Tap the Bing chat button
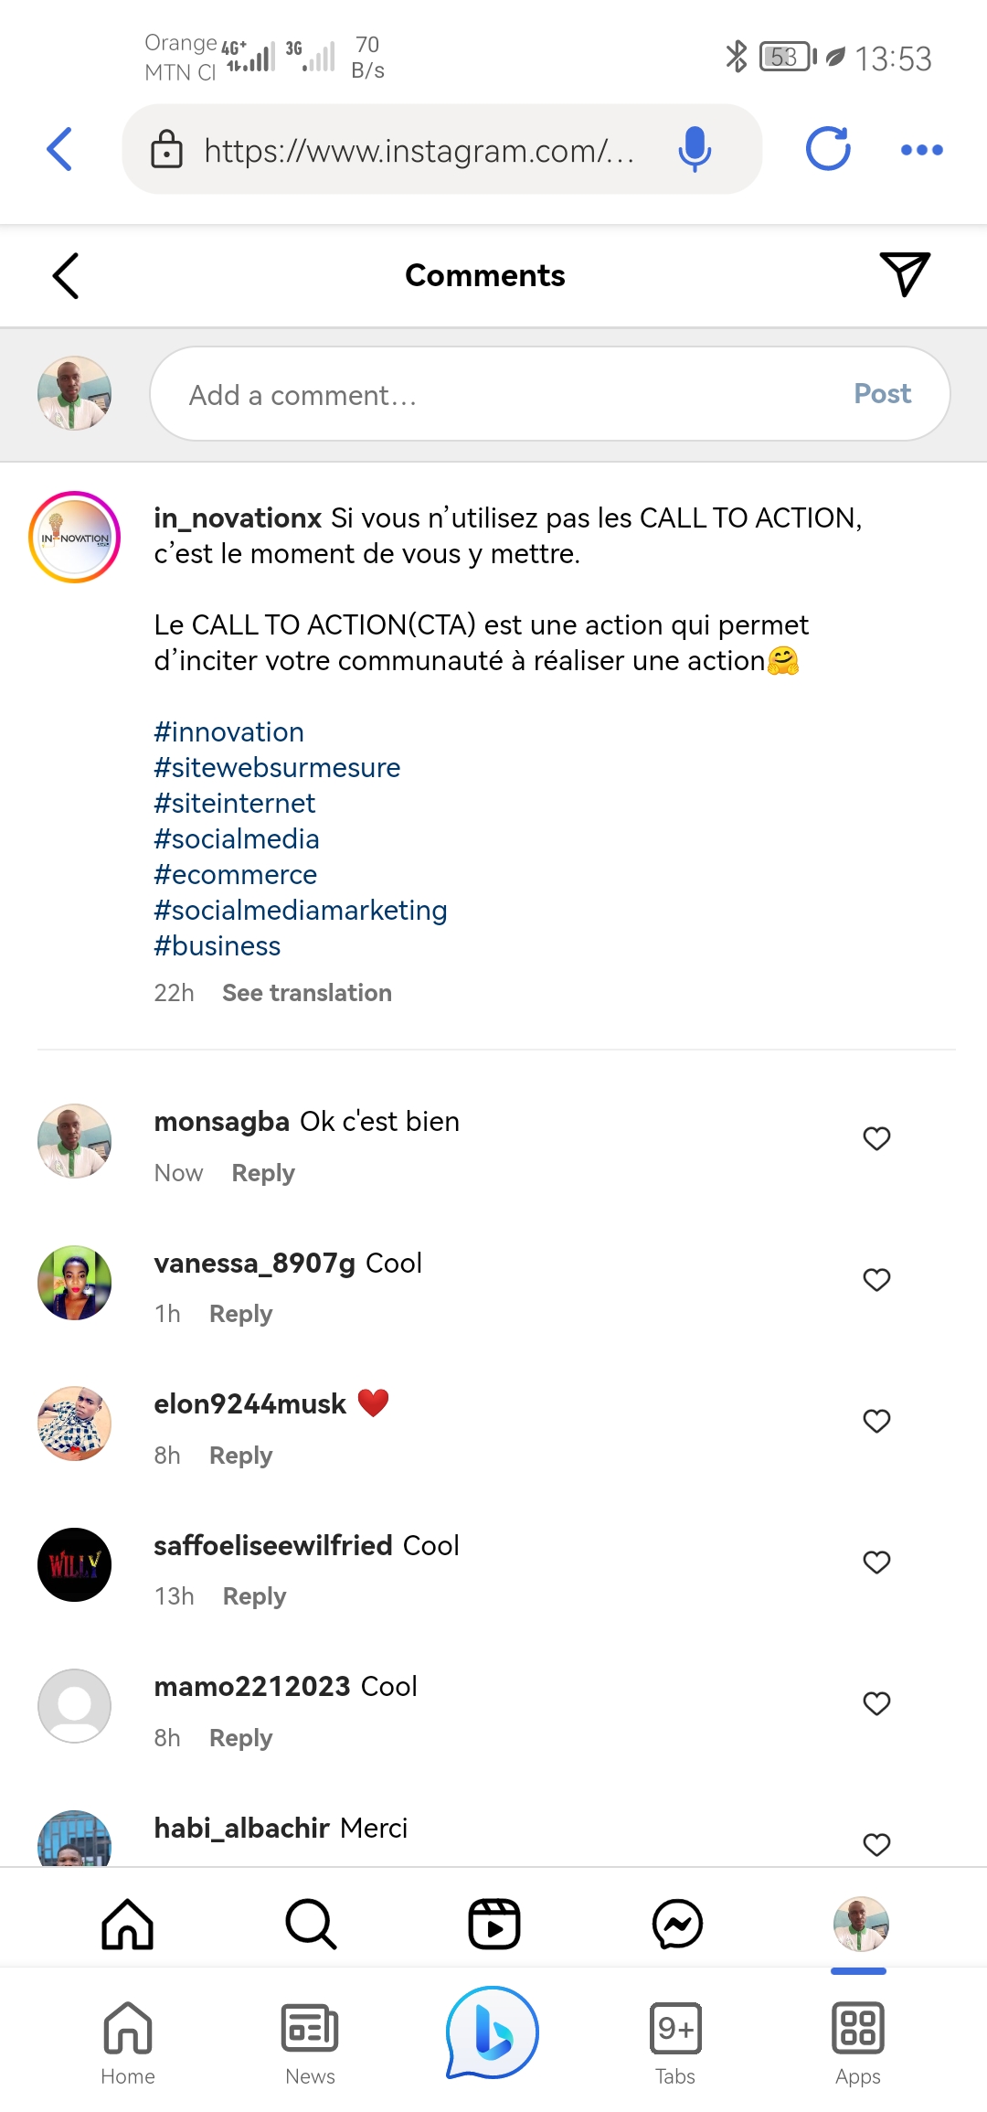 pos(493,2032)
